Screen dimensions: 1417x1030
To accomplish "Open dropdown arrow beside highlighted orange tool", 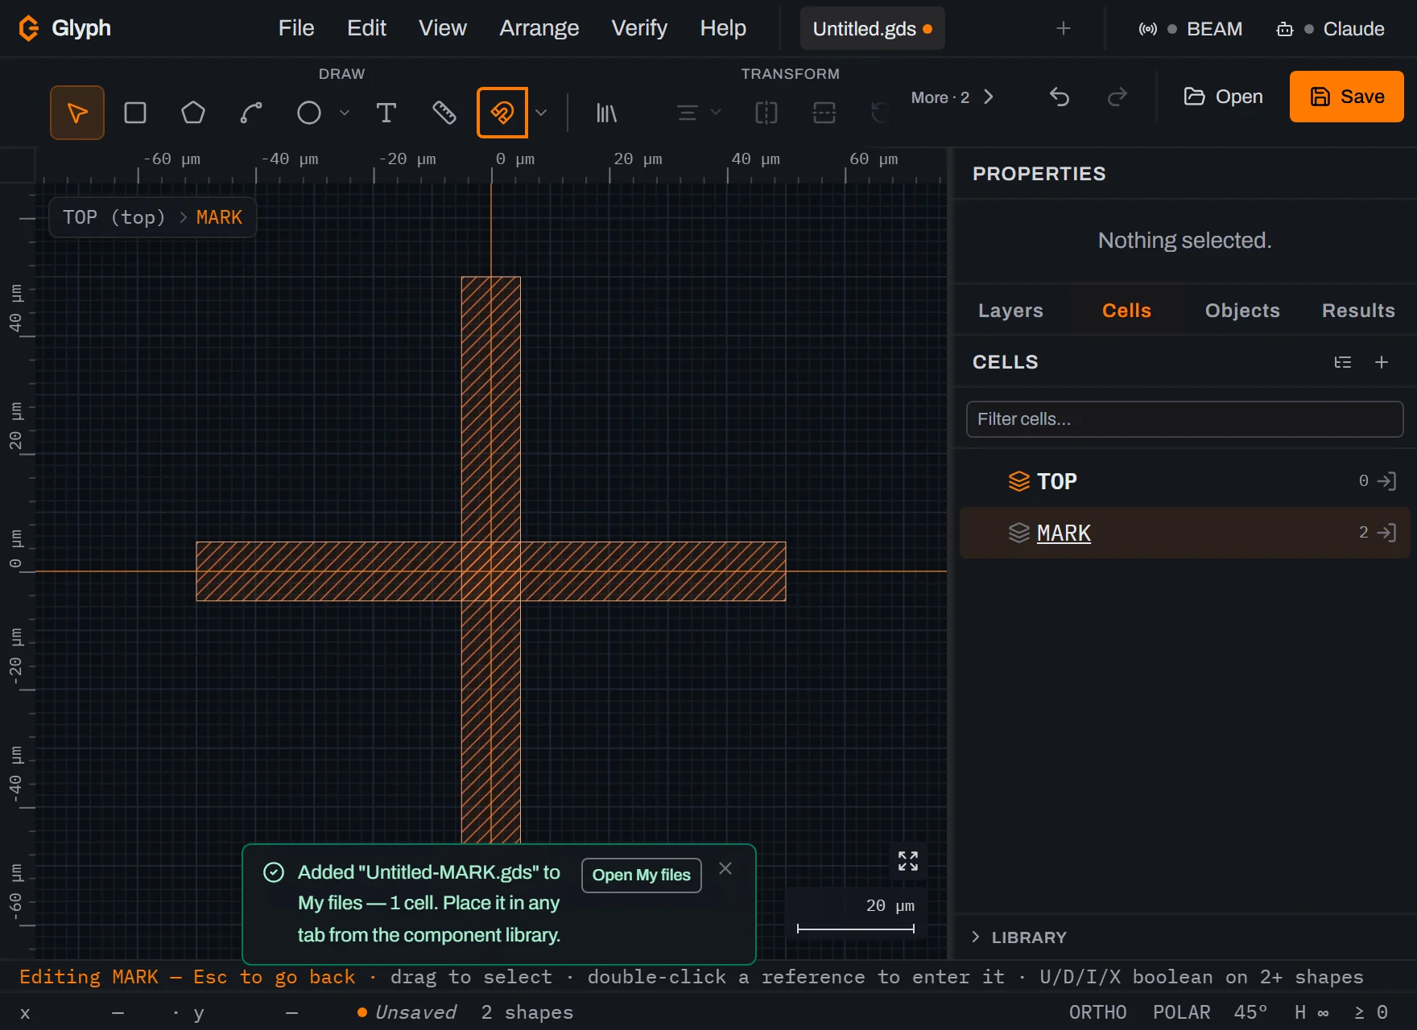I will pyautogui.click(x=541, y=113).
